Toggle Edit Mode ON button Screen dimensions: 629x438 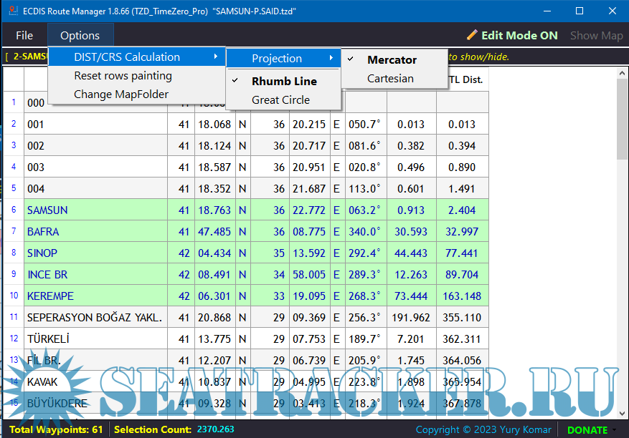[519, 35]
